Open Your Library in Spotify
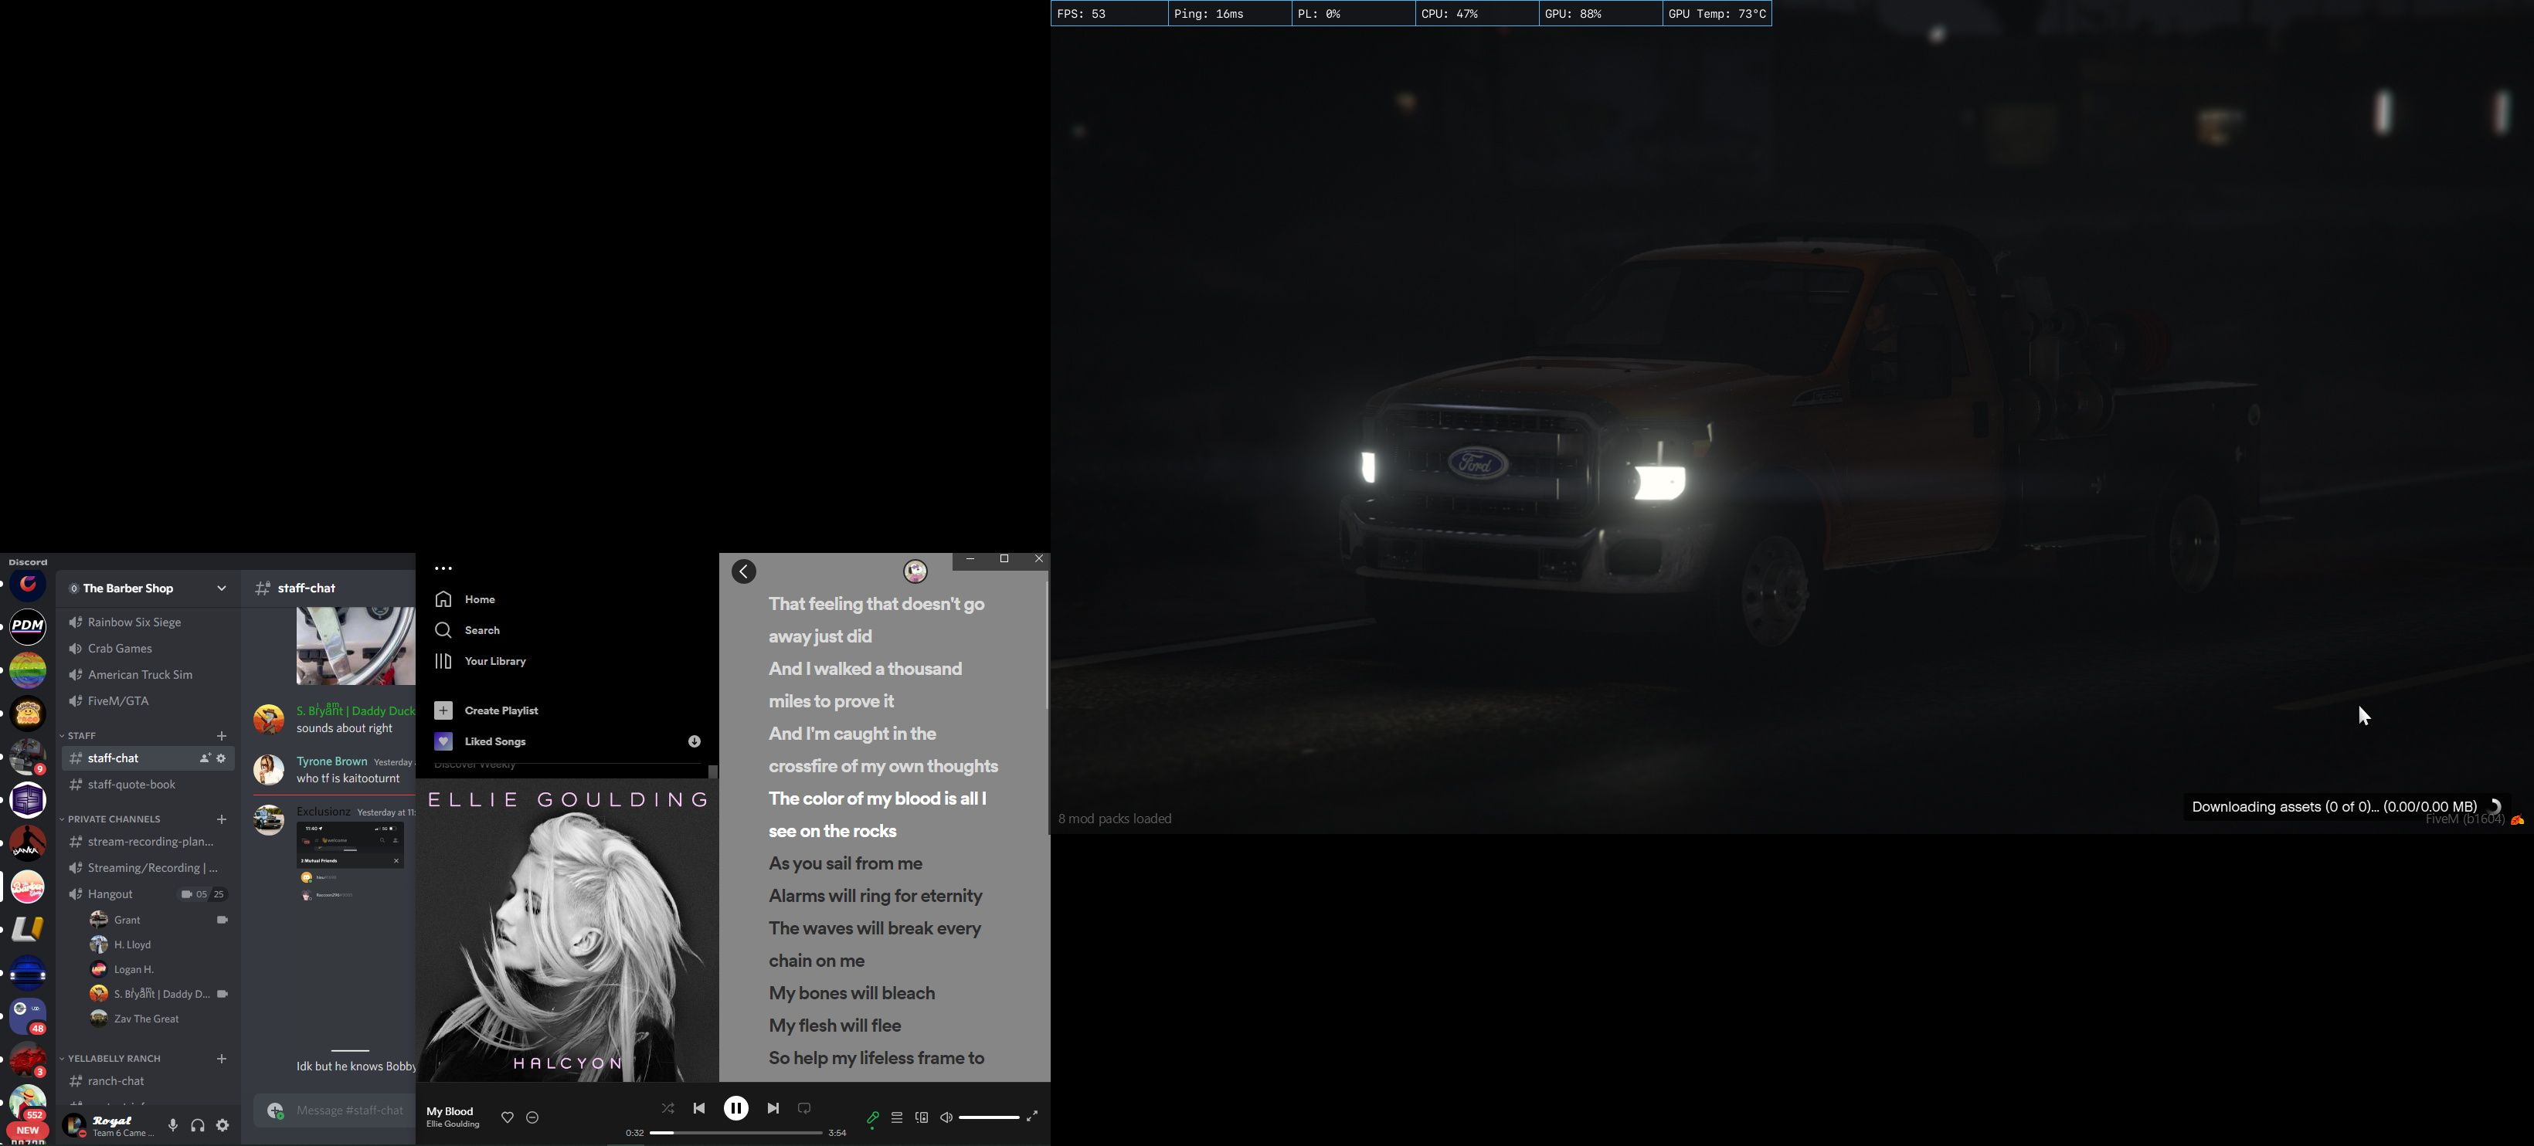The width and height of the screenshot is (2534, 1146). pyautogui.click(x=494, y=661)
